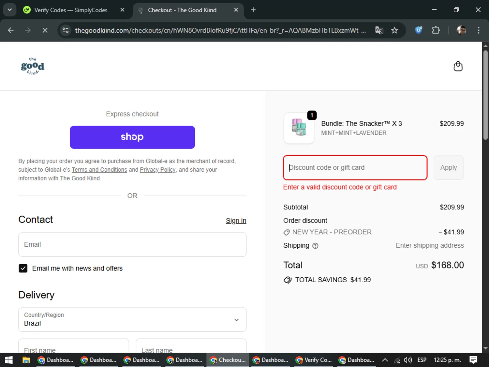Click the address bar URL
The width and height of the screenshot is (489, 367).
tap(220, 30)
